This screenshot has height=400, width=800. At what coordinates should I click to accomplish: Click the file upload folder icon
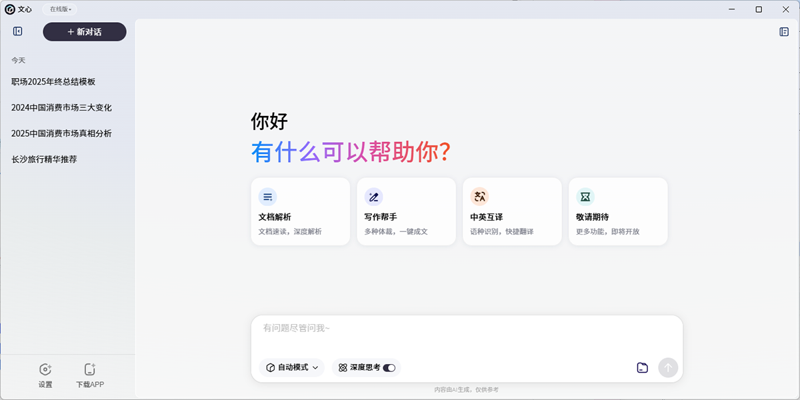642,367
